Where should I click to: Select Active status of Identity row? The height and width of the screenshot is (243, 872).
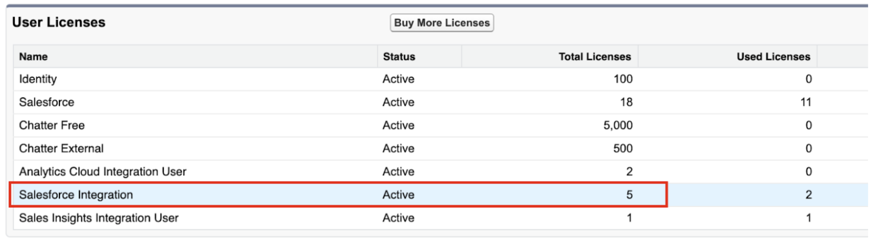coord(398,79)
